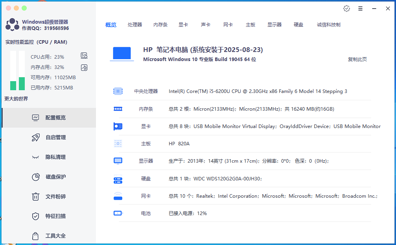The height and width of the screenshot is (245, 396).
Task: Click the chart icon beside memory usage
Action: click(84, 67)
